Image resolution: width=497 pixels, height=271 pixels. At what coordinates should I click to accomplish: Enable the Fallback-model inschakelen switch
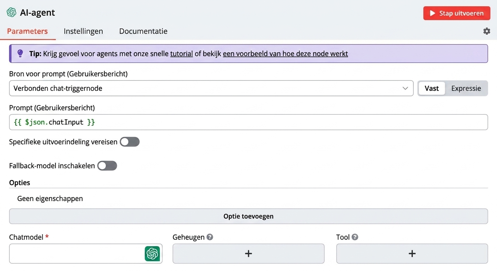(x=107, y=165)
